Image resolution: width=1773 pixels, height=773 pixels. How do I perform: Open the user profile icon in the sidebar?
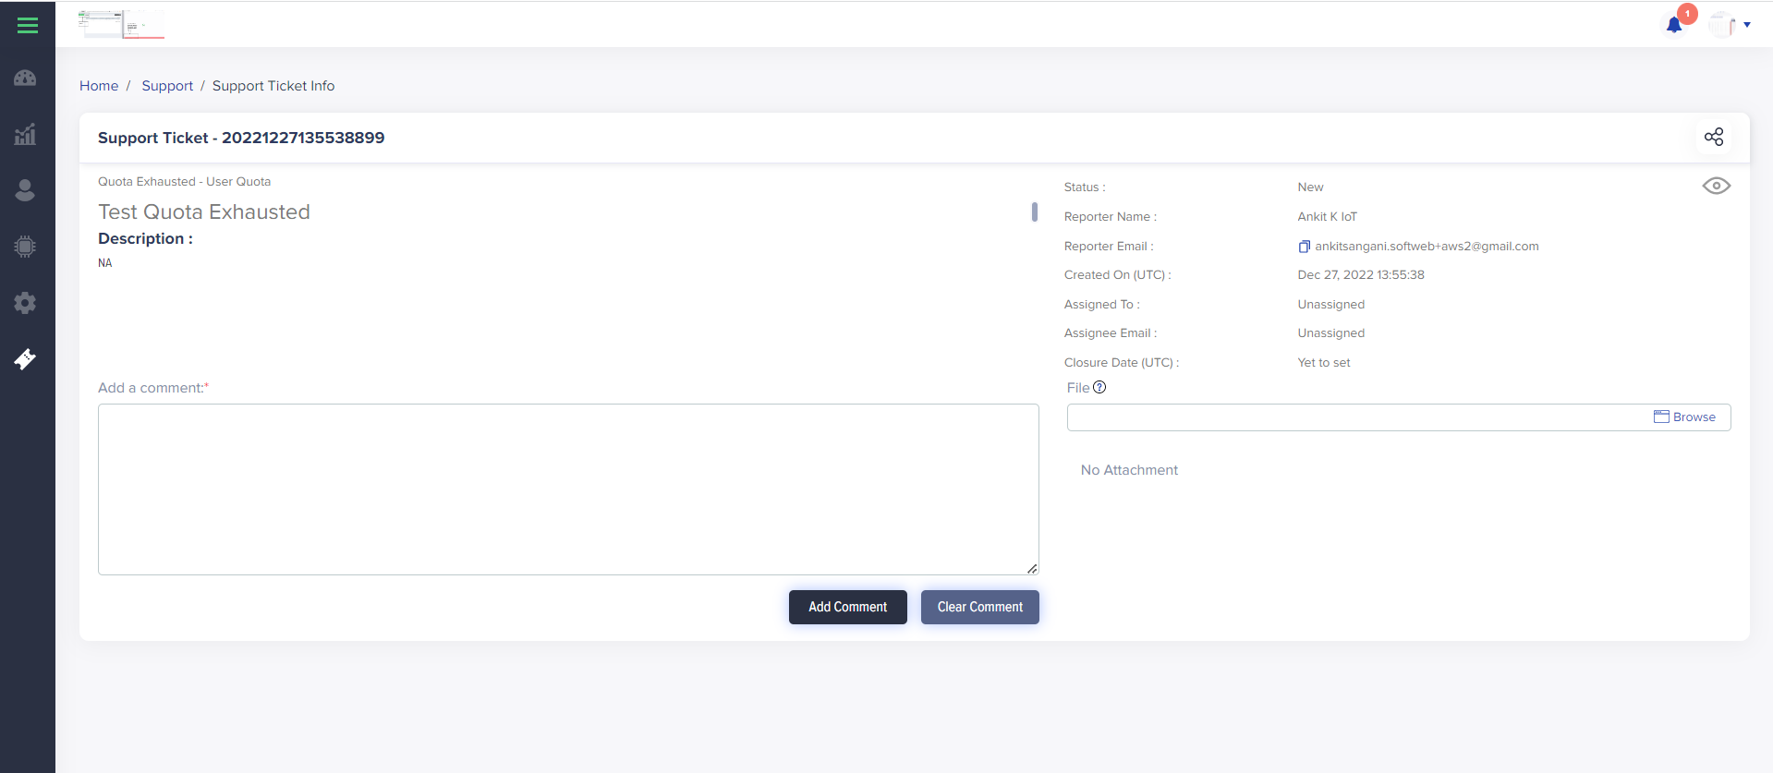(x=26, y=190)
